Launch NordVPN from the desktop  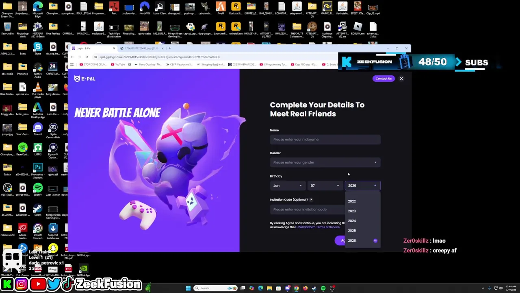pos(144,8)
